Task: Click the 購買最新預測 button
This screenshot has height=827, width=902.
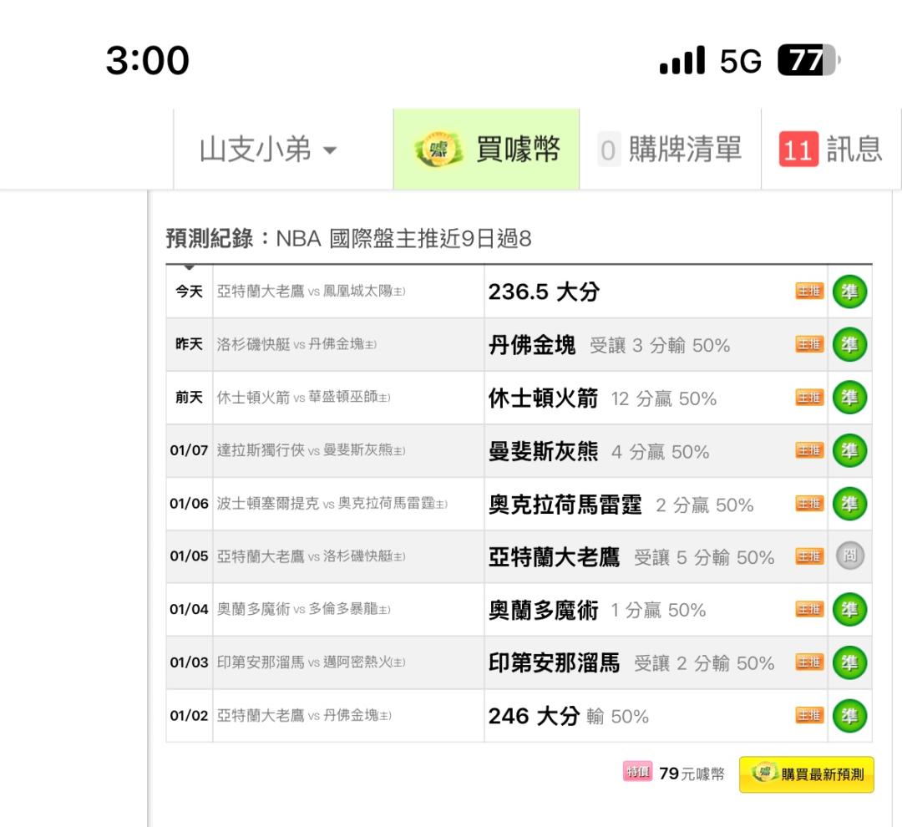Action: coord(807,774)
